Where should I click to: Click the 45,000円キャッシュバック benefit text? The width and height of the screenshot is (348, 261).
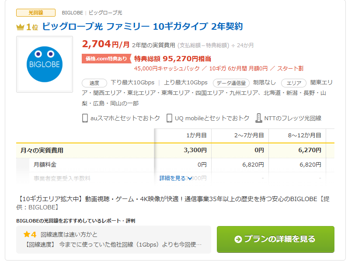point(167,68)
